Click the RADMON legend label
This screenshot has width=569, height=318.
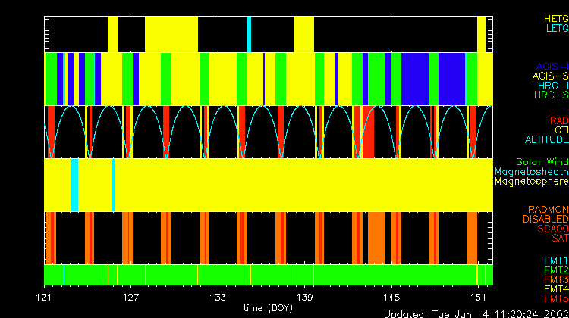(548, 210)
